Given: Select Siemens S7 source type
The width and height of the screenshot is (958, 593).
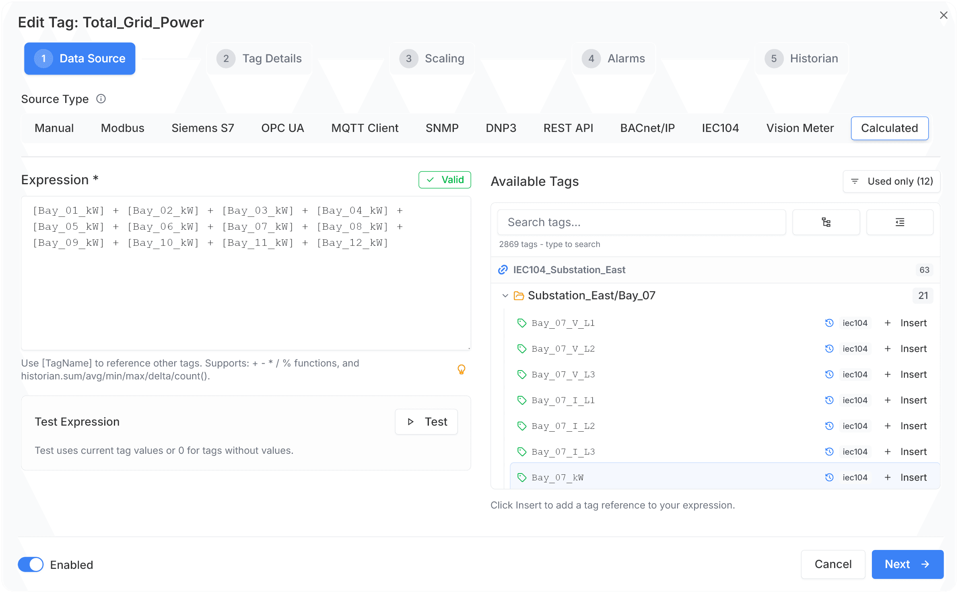Looking at the screenshot, I should click(x=203, y=128).
